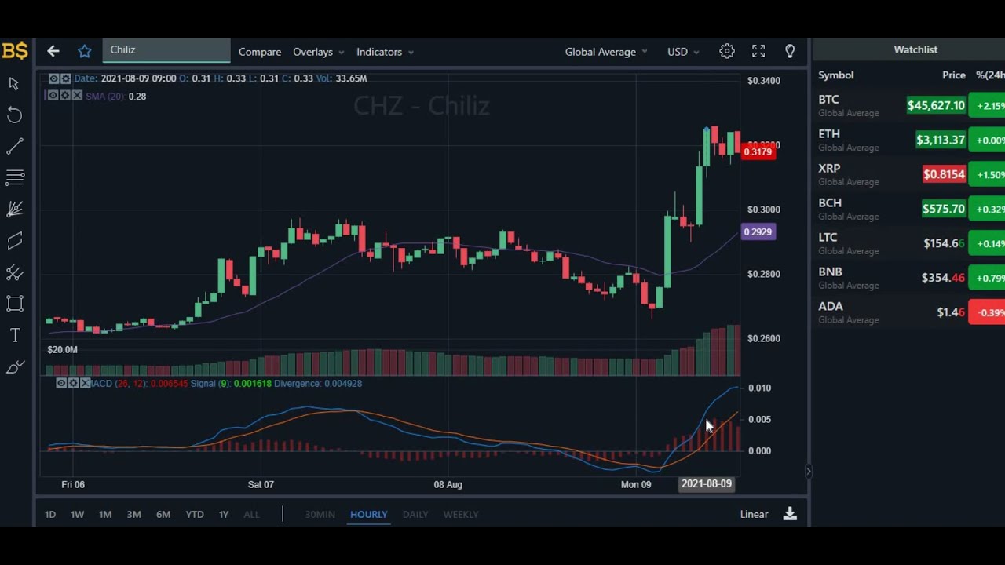Select the freehand brush tool
The height and width of the screenshot is (565, 1005).
15,367
